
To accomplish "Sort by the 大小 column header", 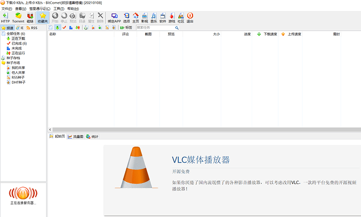I will 202,34.
